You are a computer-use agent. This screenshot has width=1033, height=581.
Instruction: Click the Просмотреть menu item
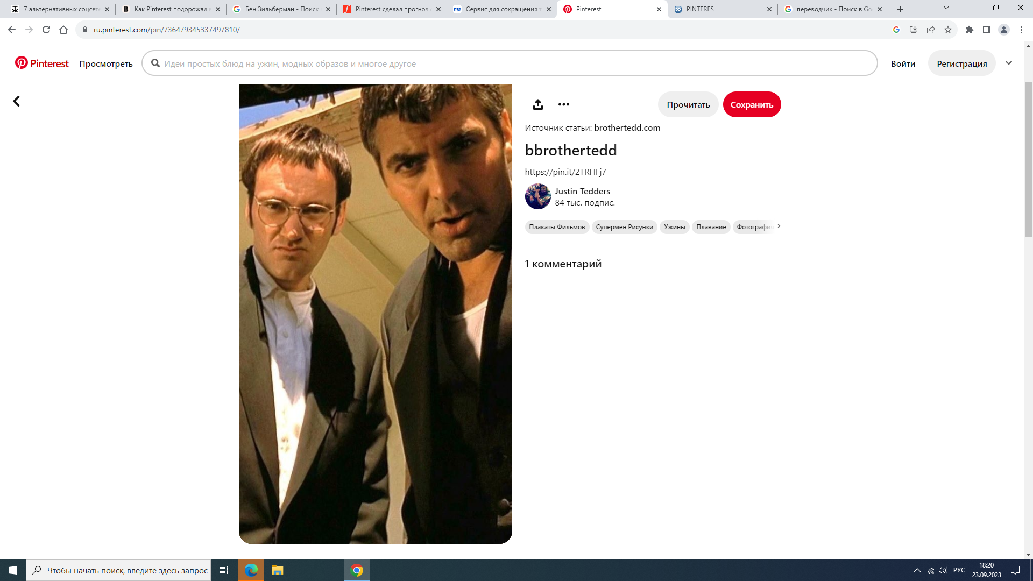tap(105, 63)
